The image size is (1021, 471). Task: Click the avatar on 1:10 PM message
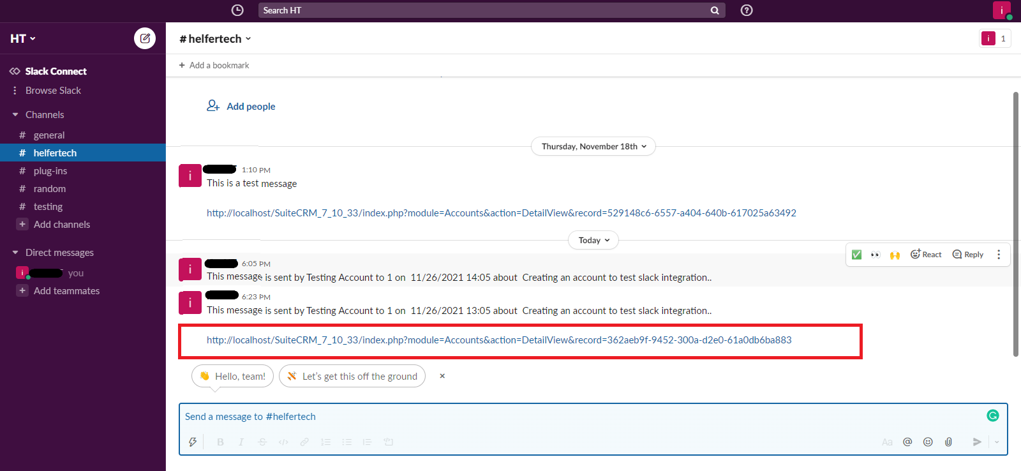190,176
